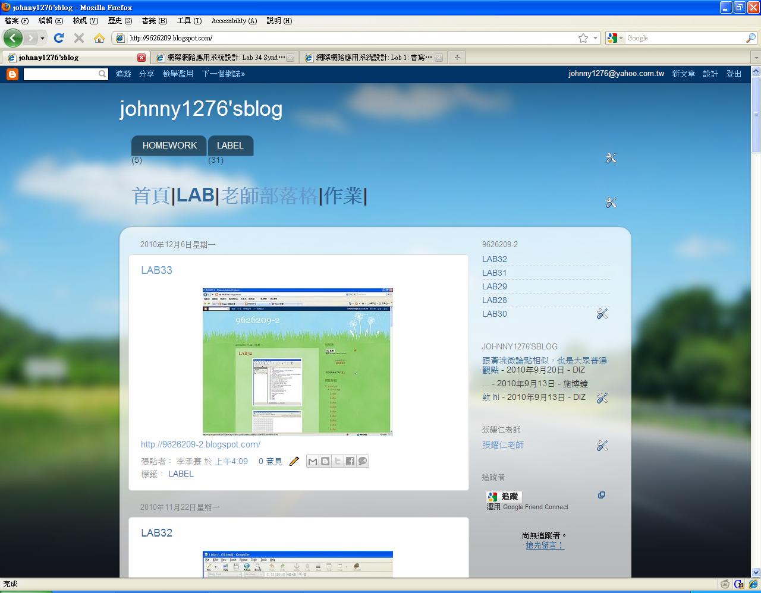
Task: Click 登出 to sign out
Action: coord(734,74)
